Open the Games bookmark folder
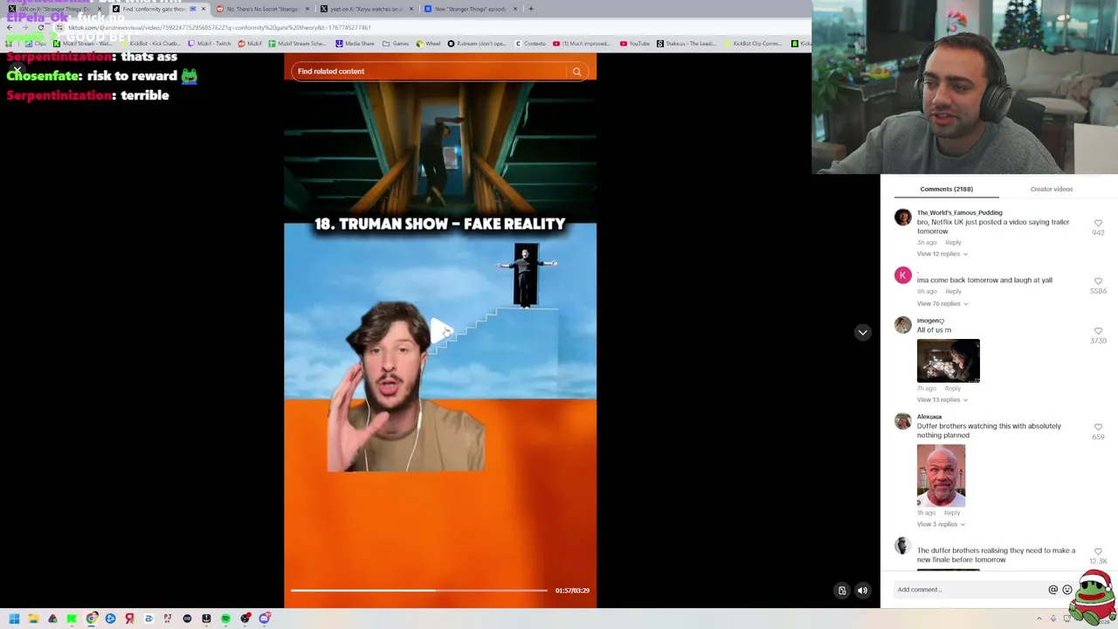Image resolution: width=1118 pixels, height=629 pixels. tap(396, 44)
